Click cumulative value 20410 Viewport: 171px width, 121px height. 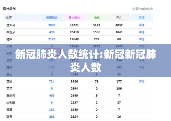(x=74, y=32)
